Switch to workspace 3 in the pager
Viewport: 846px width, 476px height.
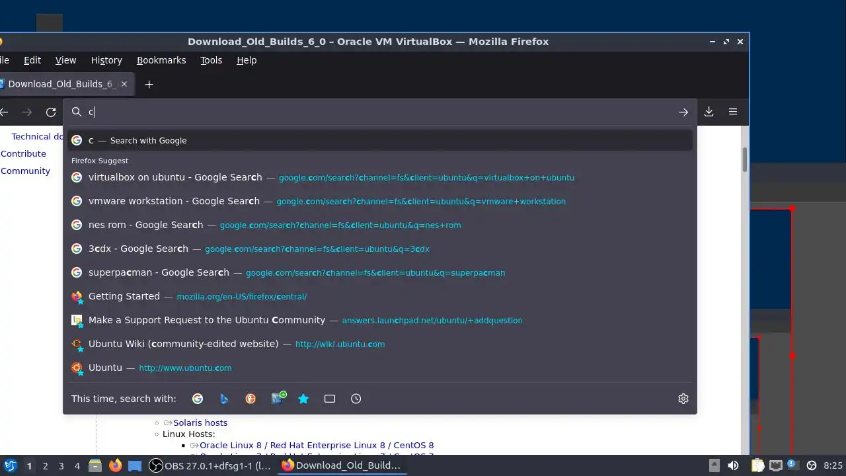point(61,466)
